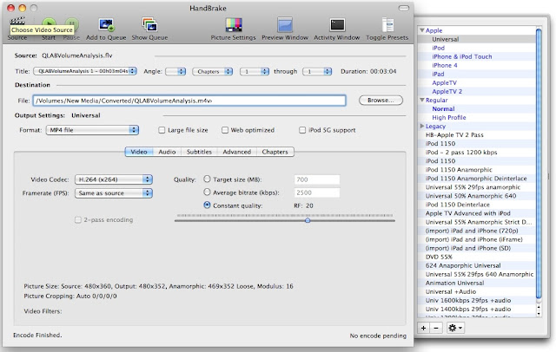The image size is (556, 352).
Task: Toggle the 2-pass encoding checkbox
Action: [78, 220]
